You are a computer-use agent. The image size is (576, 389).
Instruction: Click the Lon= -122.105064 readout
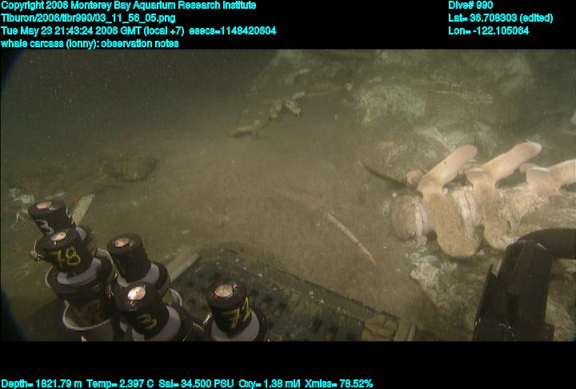coord(489,30)
